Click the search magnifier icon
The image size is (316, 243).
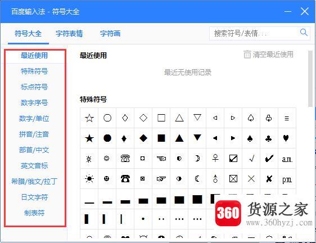coord(304,33)
